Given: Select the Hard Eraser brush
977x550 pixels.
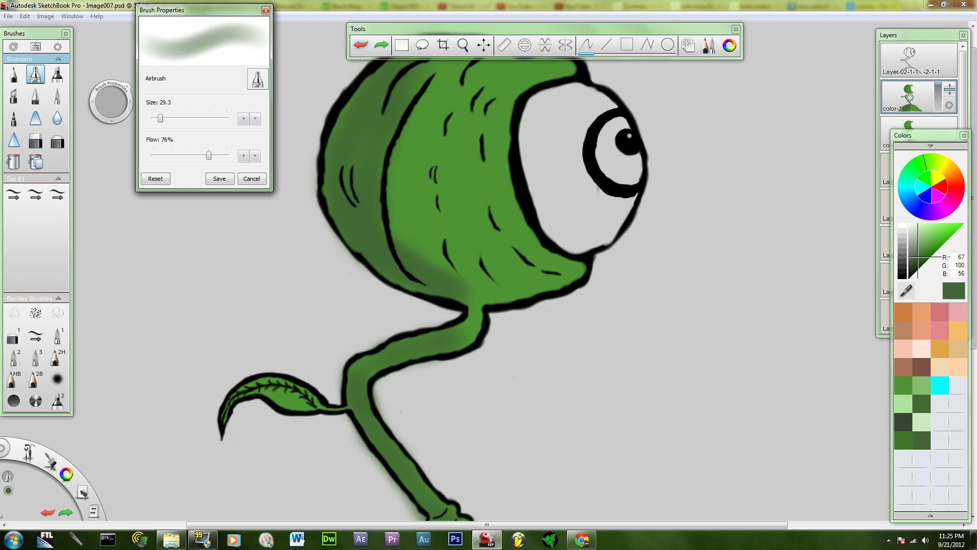Looking at the screenshot, I should [x=35, y=141].
